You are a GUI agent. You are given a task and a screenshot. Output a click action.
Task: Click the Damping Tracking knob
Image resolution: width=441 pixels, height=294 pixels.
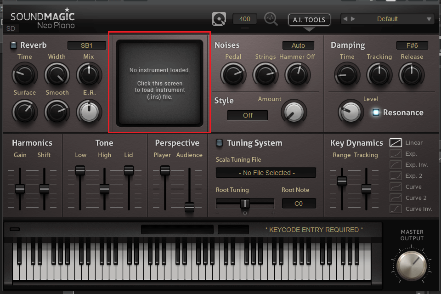pyautogui.click(x=379, y=74)
